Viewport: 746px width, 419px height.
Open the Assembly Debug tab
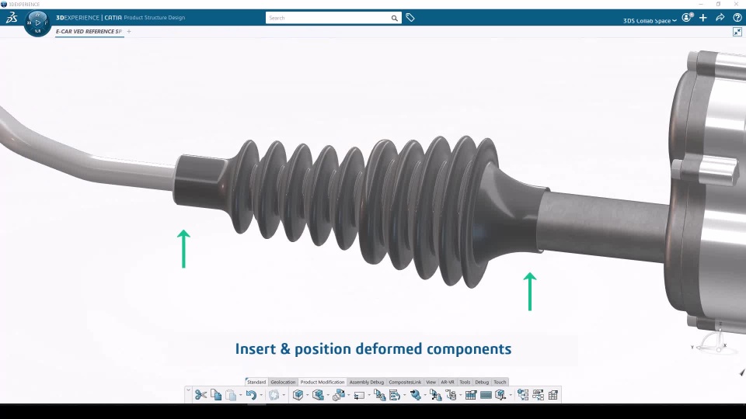point(366,382)
